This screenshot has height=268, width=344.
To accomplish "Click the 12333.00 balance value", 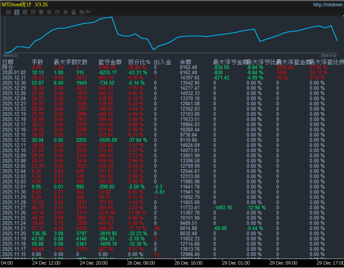I will (190, 177).
